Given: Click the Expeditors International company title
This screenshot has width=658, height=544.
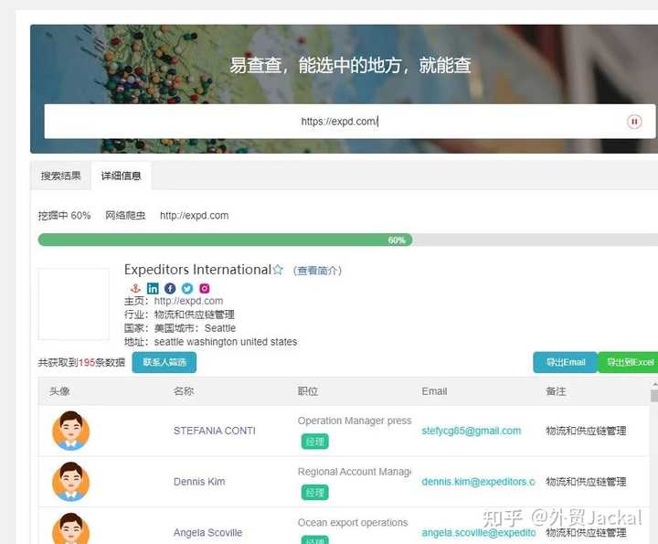Looking at the screenshot, I should tap(197, 270).
